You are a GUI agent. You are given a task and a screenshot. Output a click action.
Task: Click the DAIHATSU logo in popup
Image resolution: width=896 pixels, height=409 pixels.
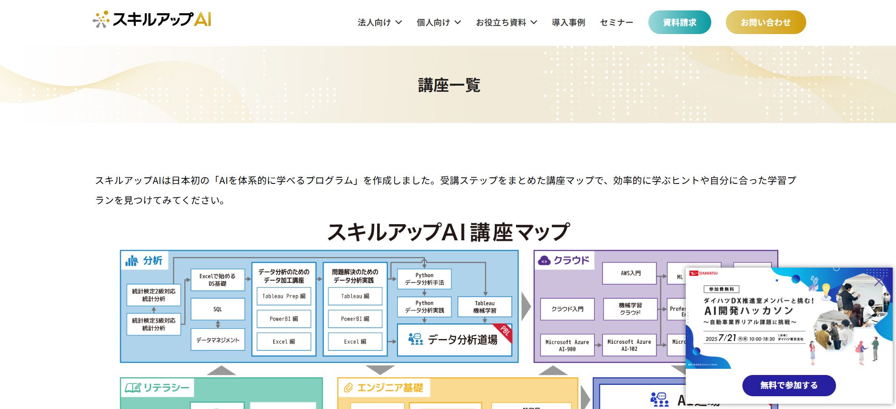[704, 273]
